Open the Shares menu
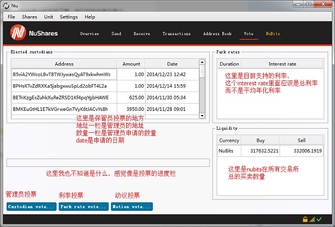Image resolution: width=335 pixels, height=227 pixels. [x=29, y=17]
